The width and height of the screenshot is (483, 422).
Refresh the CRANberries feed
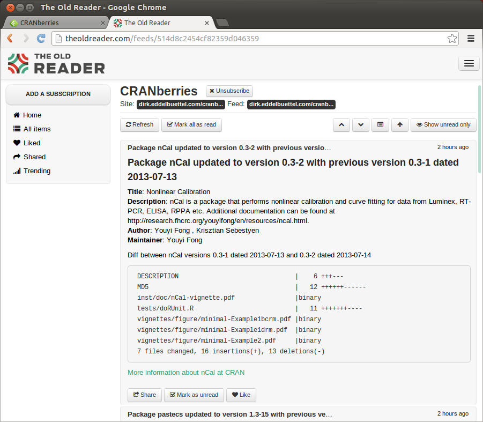tap(139, 125)
